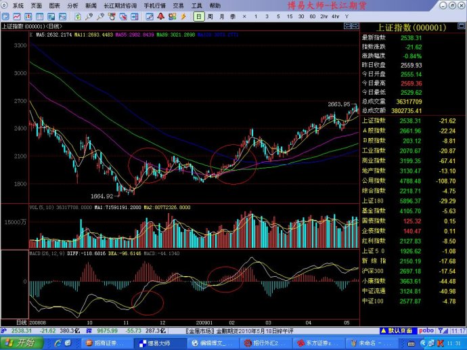This screenshot has width=467, height=350.
Task: Click the signal strength icon in status bar
Action: [x=442, y=330]
